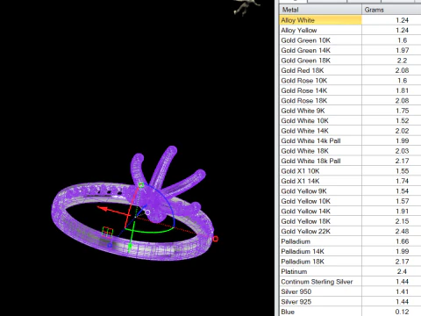This screenshot has width=421, height=316.
Task: Select the Gold X1 10K row
Action: pos(350,171)
